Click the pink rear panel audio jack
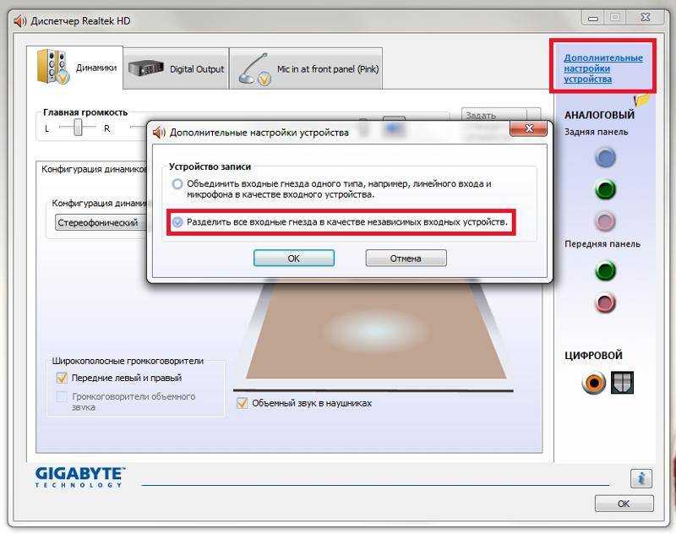 605,221
